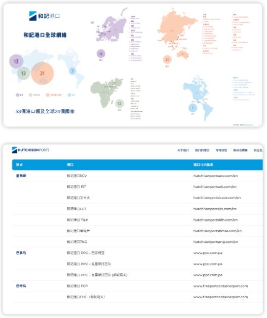Click the 港口 column header

point(70,165)
